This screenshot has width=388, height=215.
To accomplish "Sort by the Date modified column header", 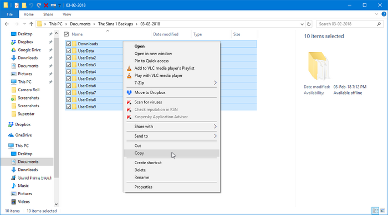I will 166,34.
